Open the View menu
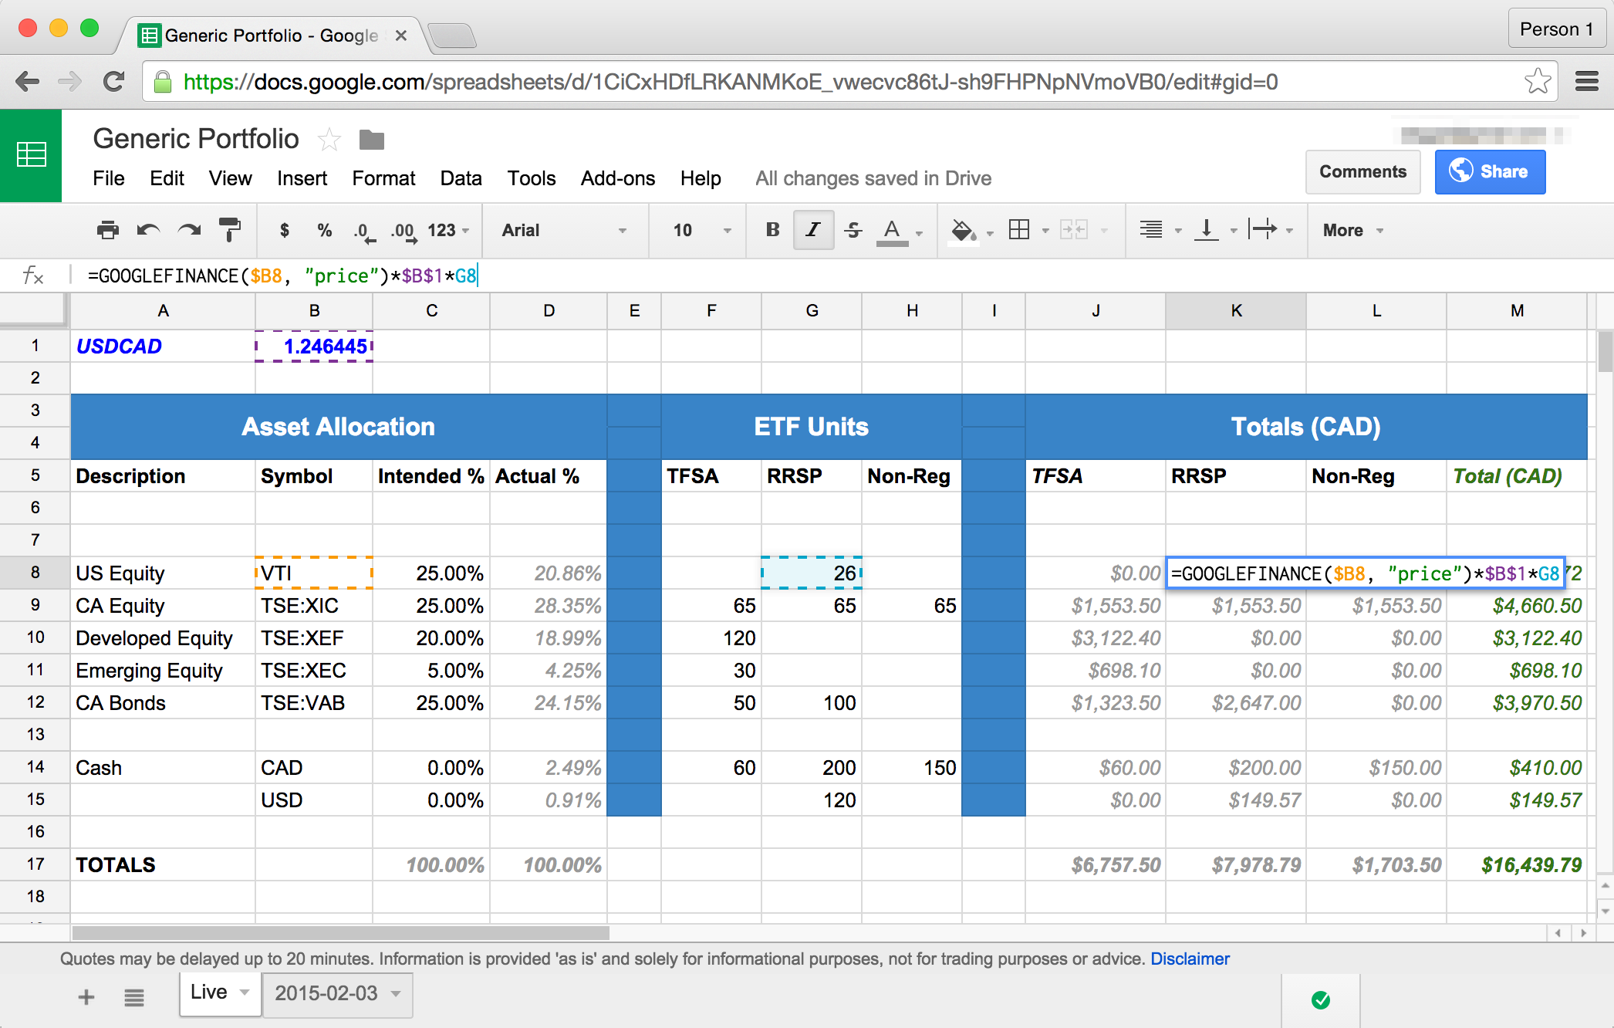 point(230,178)
